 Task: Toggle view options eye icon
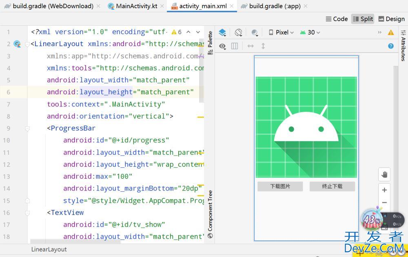tap(222, 47)
